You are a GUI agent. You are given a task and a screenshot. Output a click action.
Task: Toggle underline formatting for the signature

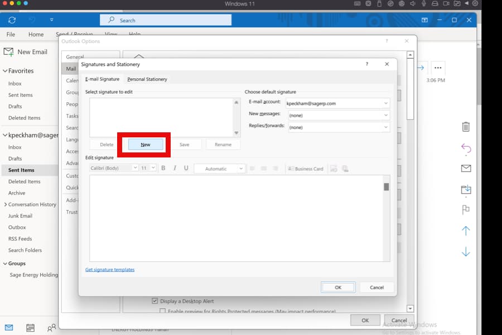tap(185, 169)
